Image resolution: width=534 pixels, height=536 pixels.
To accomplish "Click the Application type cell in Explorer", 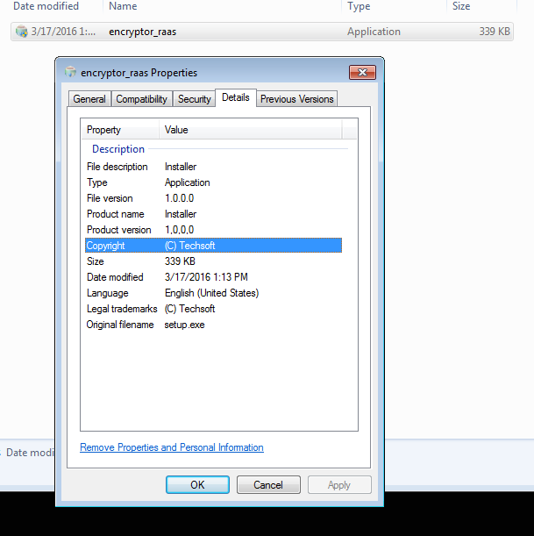I will pos(374,32).
